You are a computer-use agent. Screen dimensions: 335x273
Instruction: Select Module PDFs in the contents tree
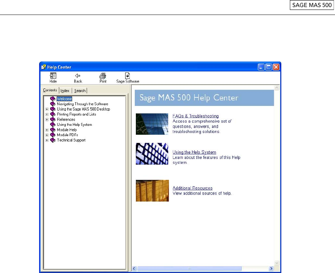(x=67, y=135)
